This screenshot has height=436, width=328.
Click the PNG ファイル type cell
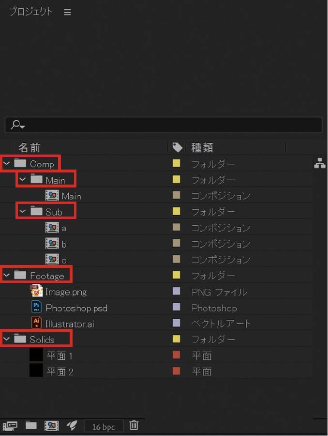[219, 292]
